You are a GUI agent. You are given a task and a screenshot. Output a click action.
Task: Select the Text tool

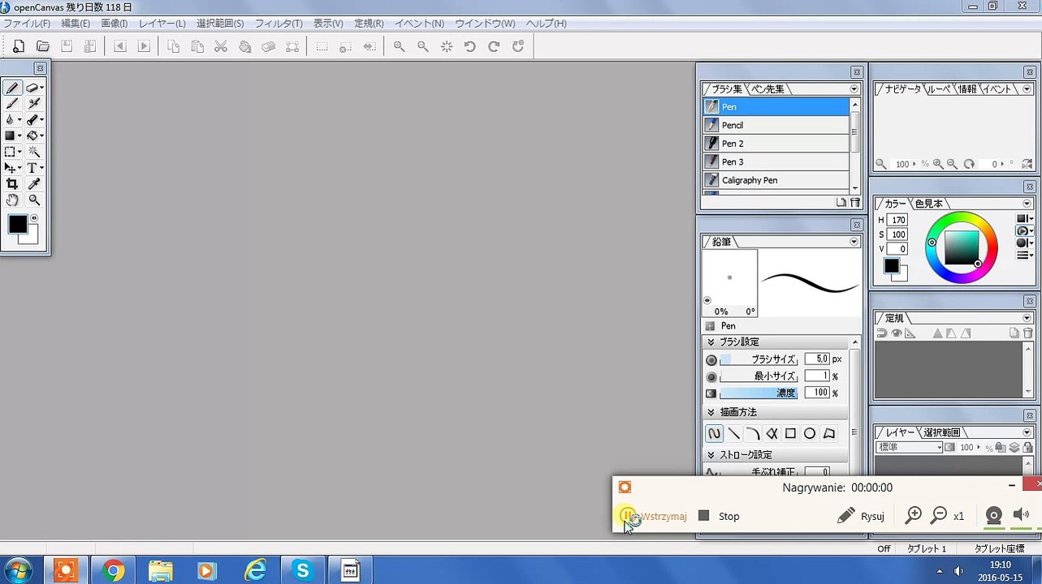tap(32, 168)
